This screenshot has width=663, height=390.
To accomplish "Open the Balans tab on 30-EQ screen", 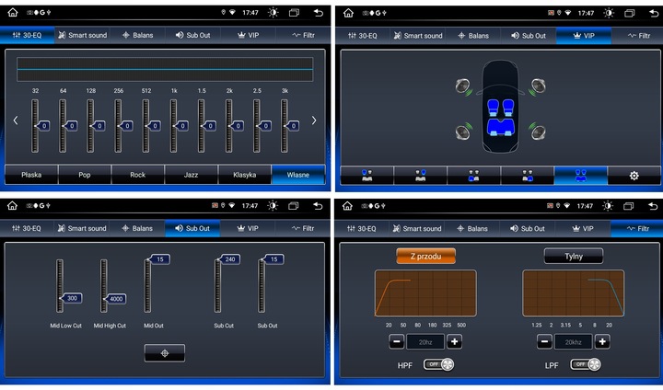I will (137, 35).
